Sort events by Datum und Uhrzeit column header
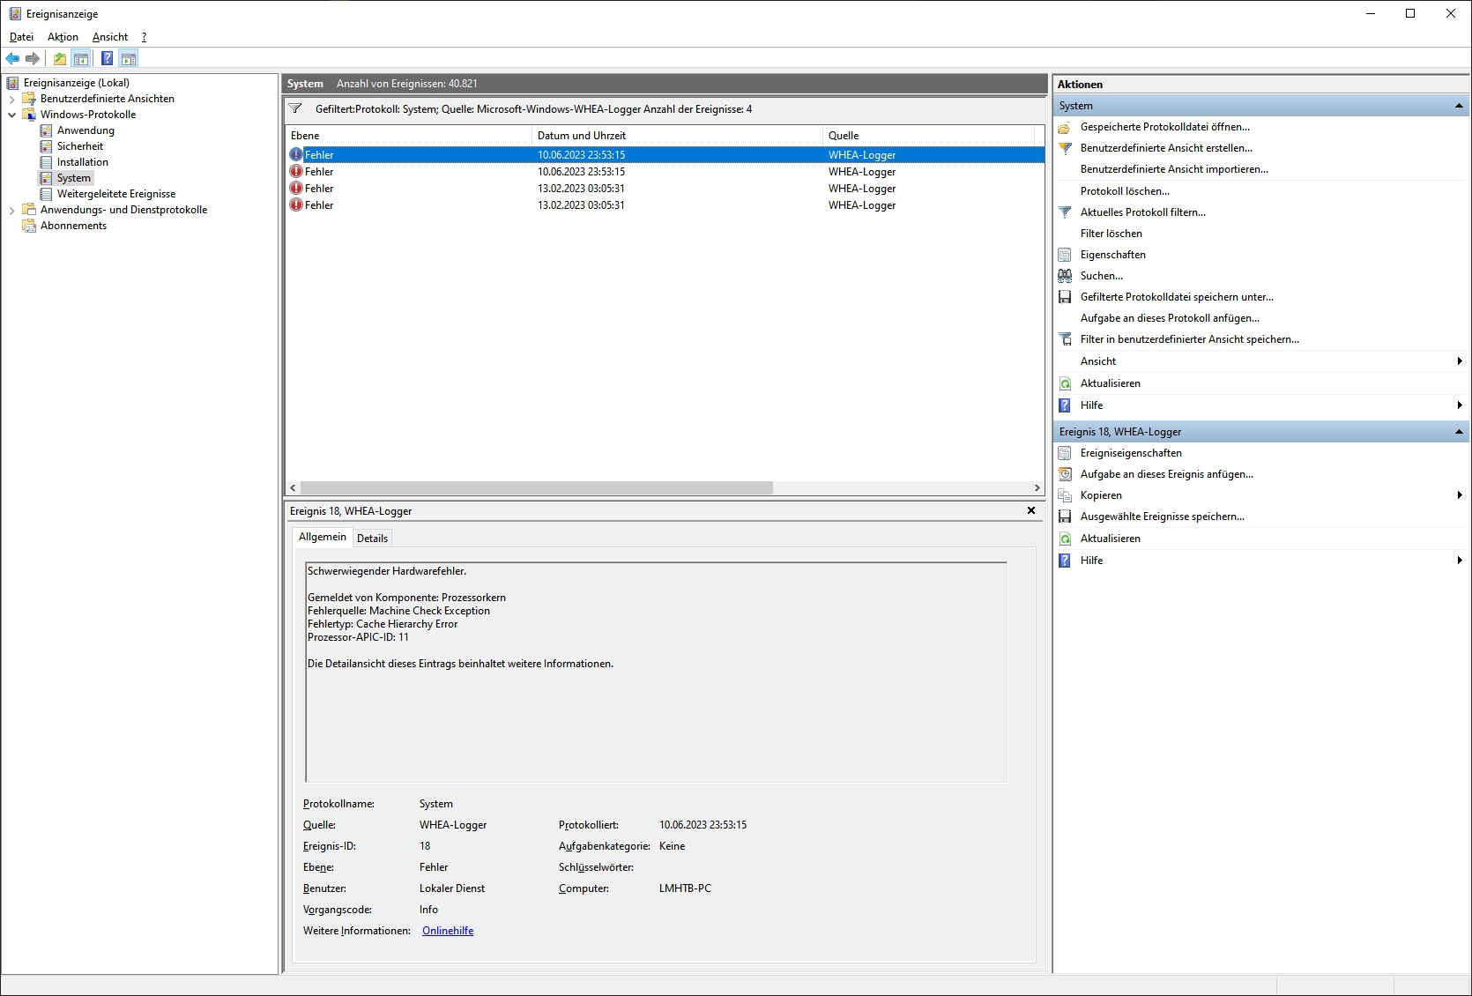Viewport: 1472px width, 996px height. coord(677,136)
